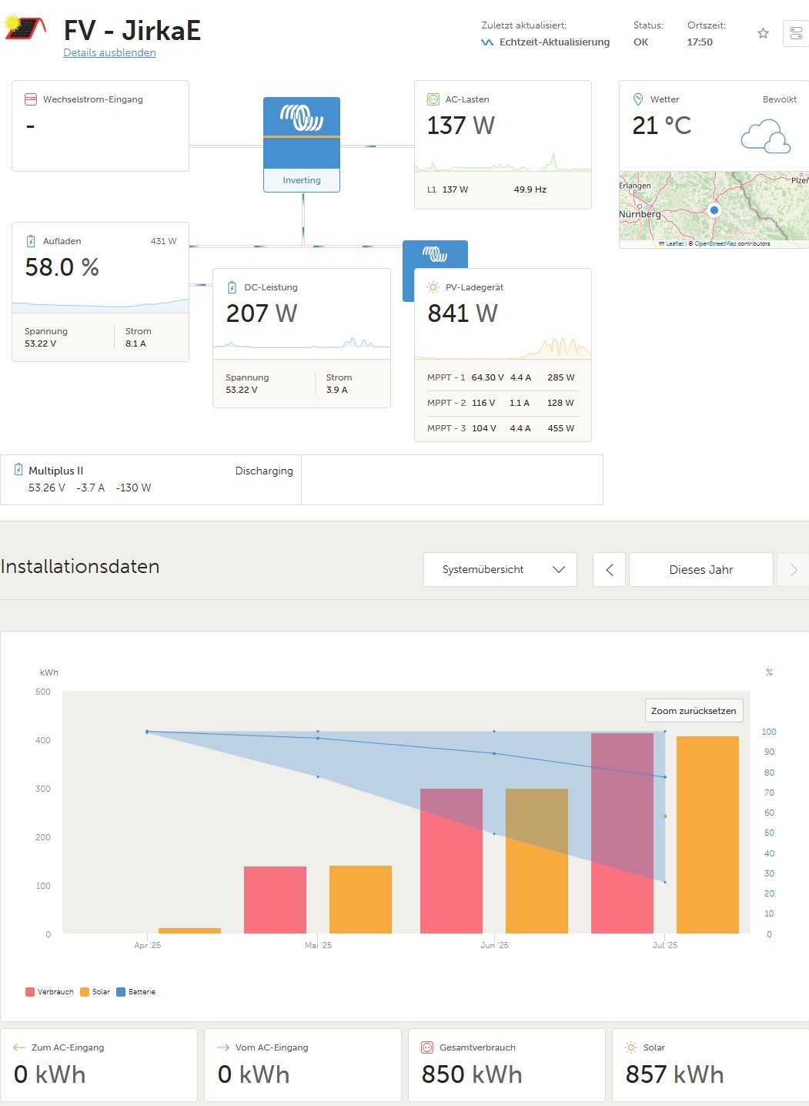Click the favorite star icon

(763, 33)
